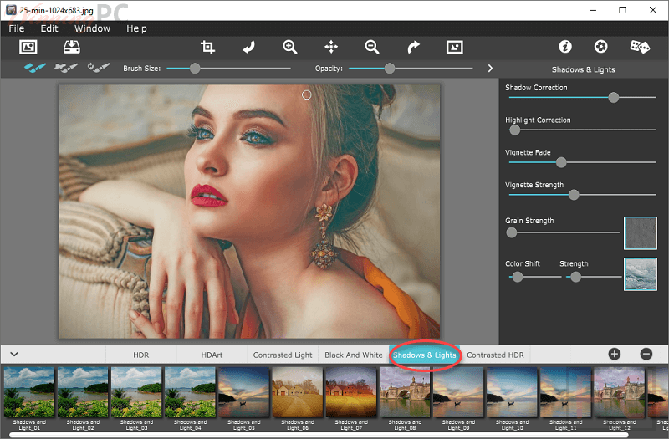Viewport: 669px width, 439px height.
Task: Click the Color Shift slider handle
Action: tap(517, 278)
